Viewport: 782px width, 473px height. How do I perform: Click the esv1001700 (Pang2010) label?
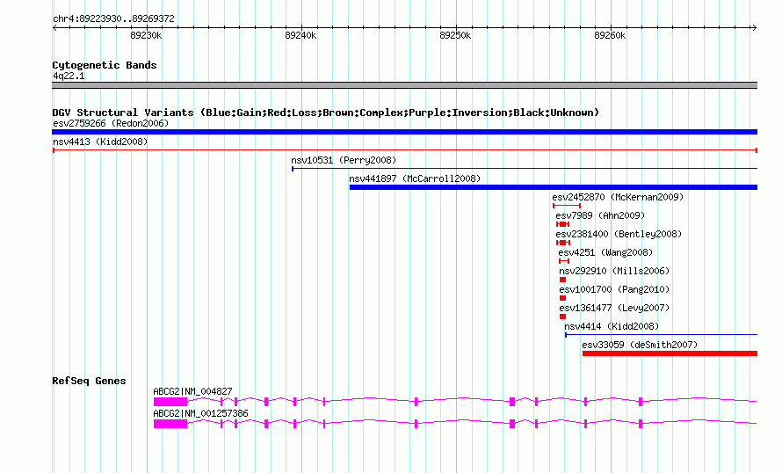tap(614, 289)
